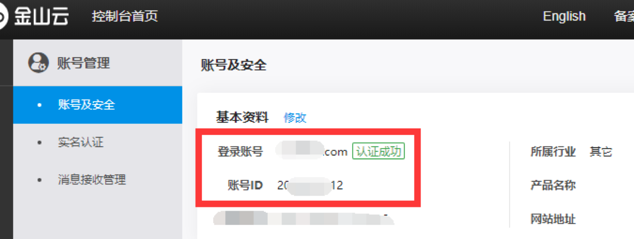The image size is (634, 239).
Task: Go to 消息接收管理 in the sidebar
Action: pos(98,179)
